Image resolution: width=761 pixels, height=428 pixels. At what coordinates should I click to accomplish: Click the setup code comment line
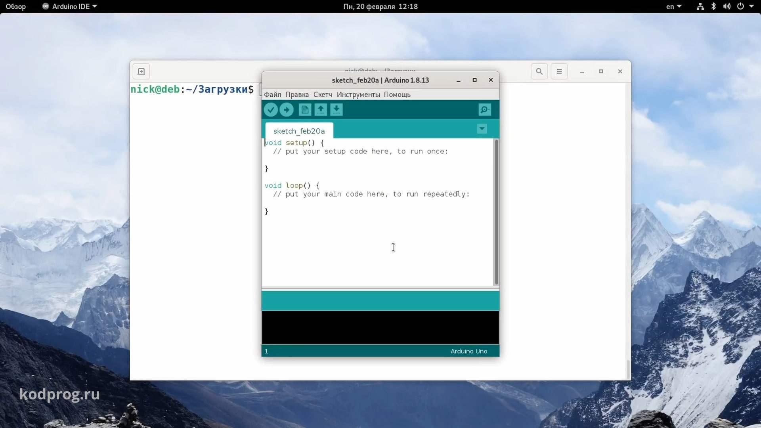[x=361, y=151]
